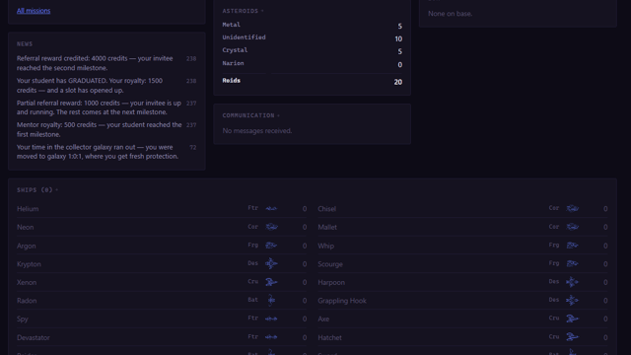Select the Chisel ship name
The width and height of the screenshot is (631, 355).
coord(326,209)
